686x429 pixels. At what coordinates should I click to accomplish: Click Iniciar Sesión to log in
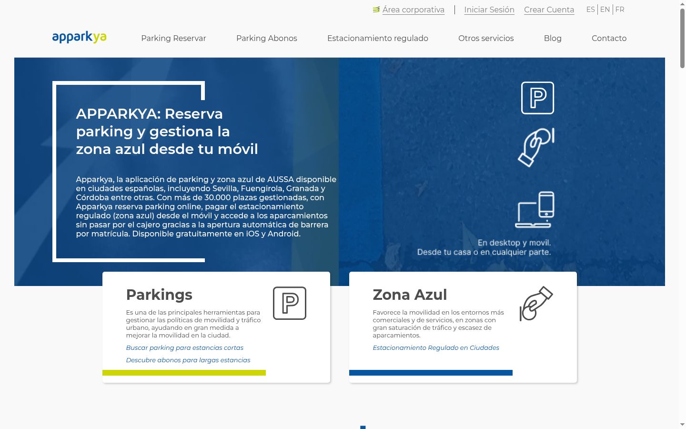click(489, 10)
